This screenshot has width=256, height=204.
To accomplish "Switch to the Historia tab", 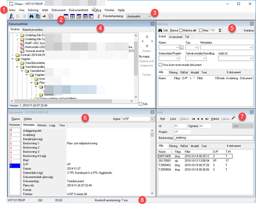I will click(42, 125).
